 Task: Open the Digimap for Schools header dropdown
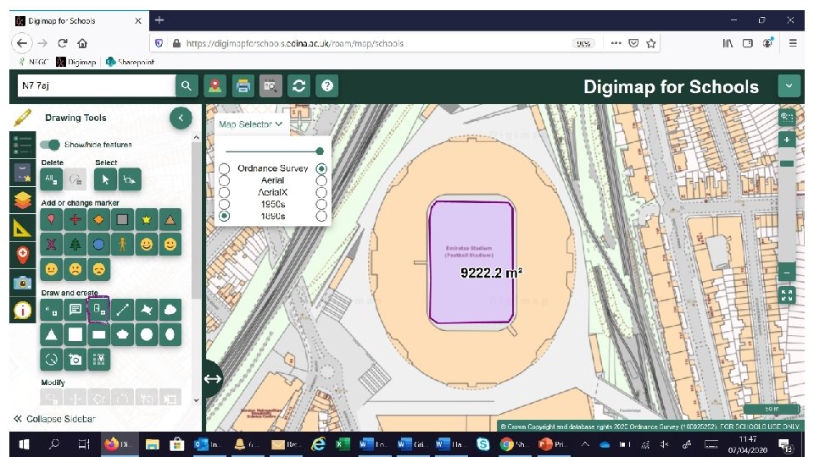pyautogui.click(x=789, y=86)
